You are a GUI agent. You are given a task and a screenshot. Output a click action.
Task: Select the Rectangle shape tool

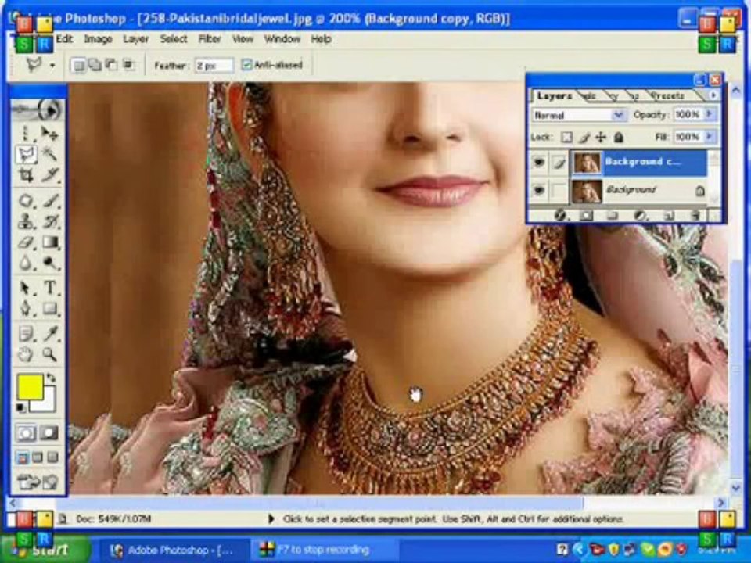(50, 308)
